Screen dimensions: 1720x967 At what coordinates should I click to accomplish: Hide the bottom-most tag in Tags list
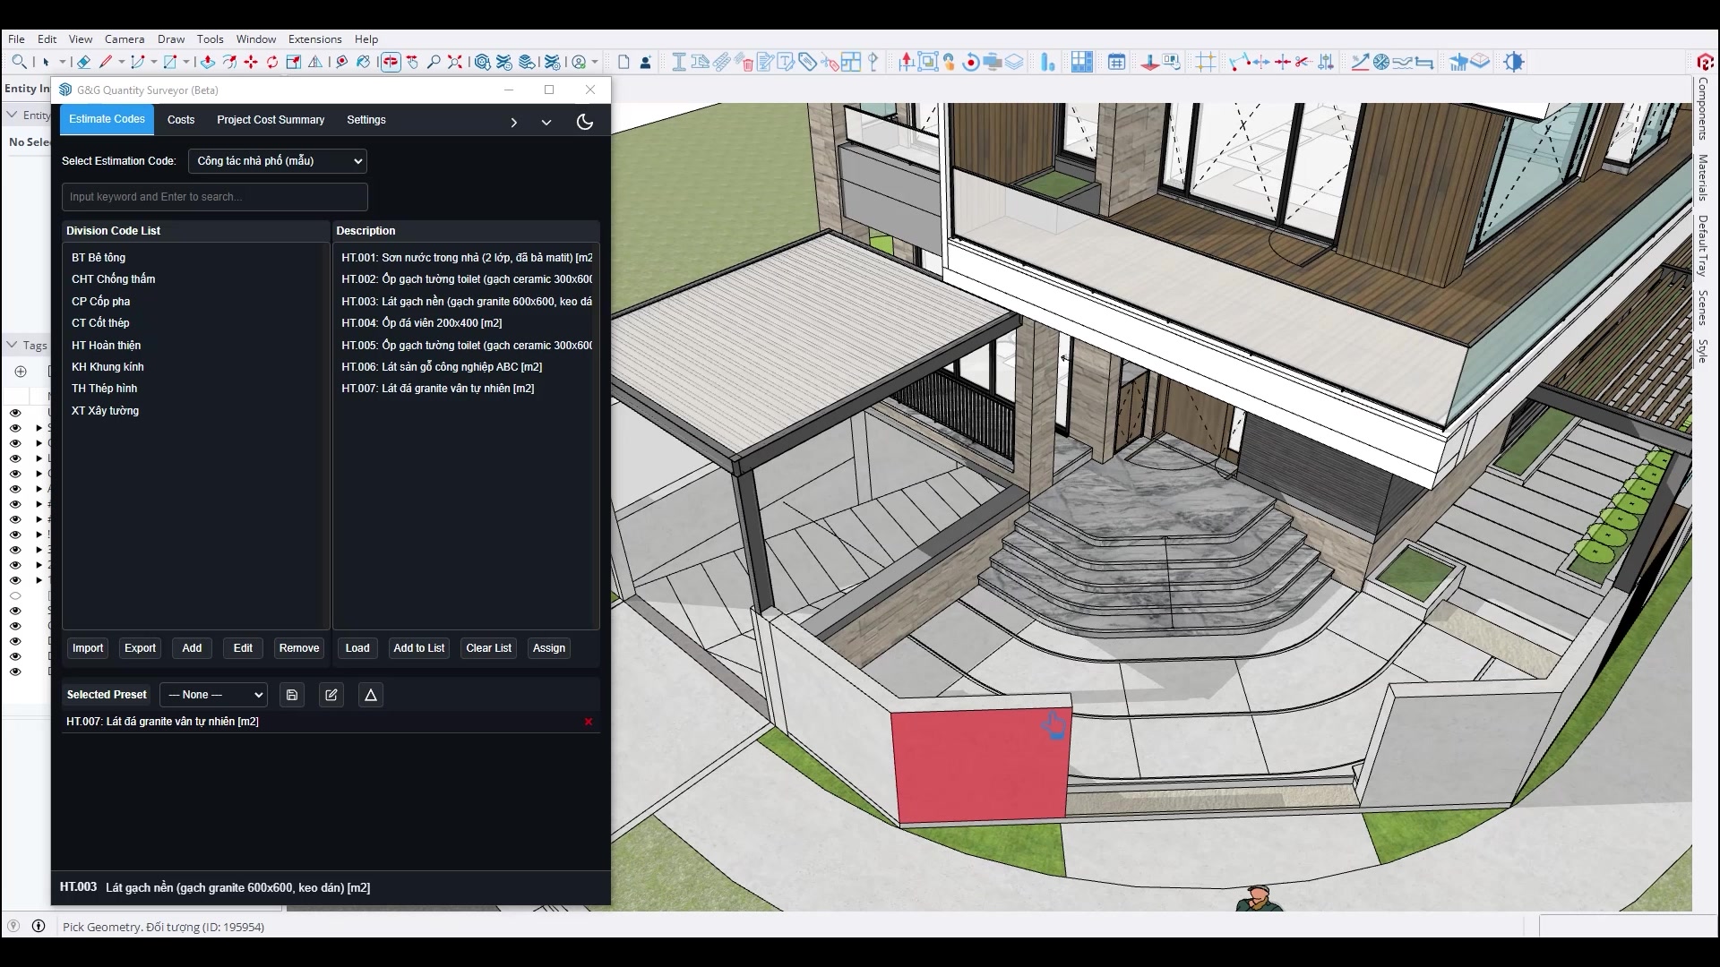pyautogui.click(x=15, y=671)
